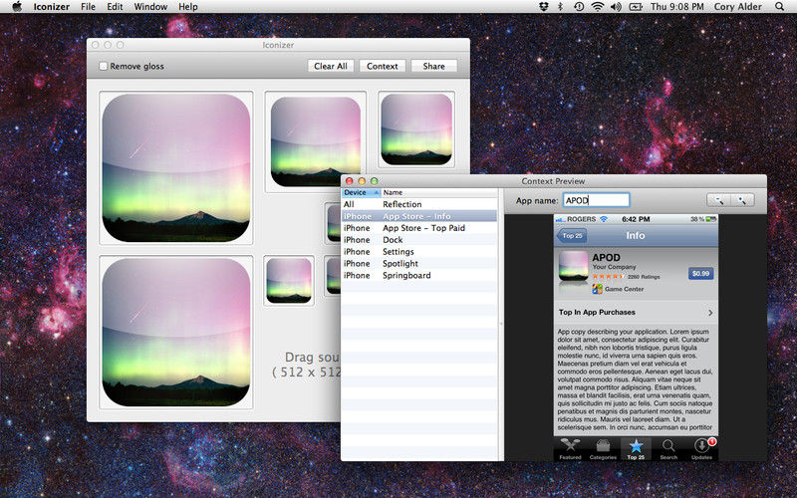This screenshot has width=797, height=498.
Task: Click the Wi-Fi status icon in menu bar
Action: tap(598, 7)
